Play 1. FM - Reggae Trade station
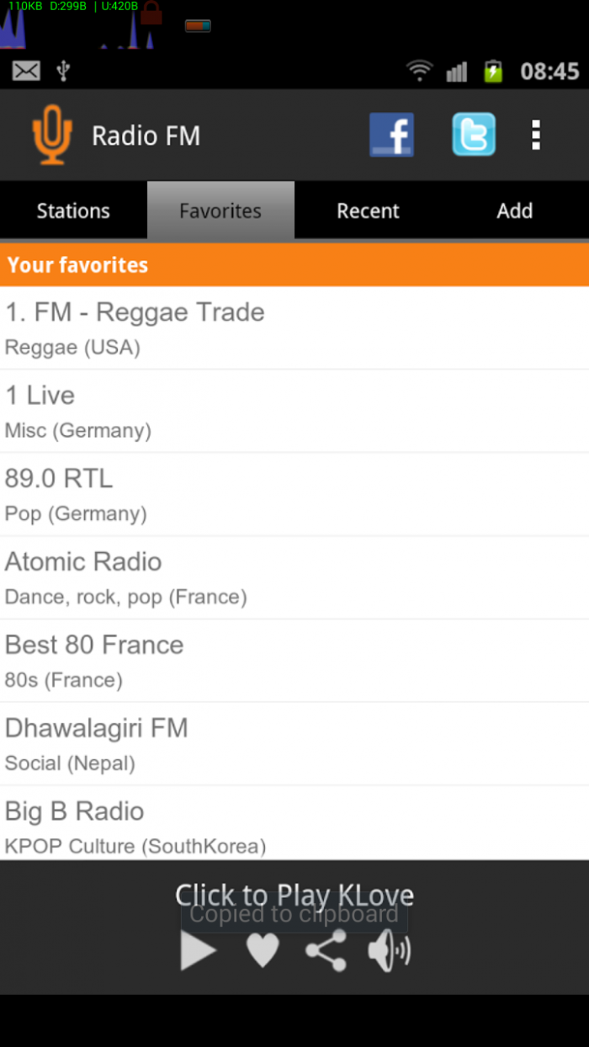This screenshot has width=589, height=1047. pos(294,327)
